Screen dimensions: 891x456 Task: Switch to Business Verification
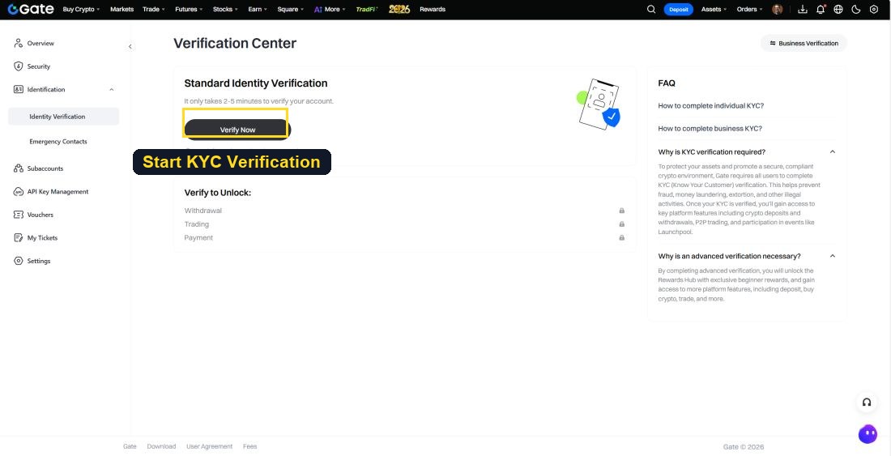coord(804,43)
